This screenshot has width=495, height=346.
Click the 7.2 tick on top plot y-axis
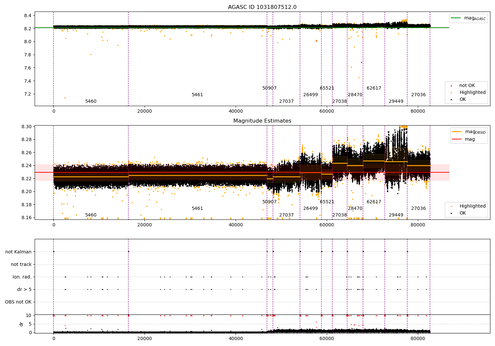coord(28,94)
